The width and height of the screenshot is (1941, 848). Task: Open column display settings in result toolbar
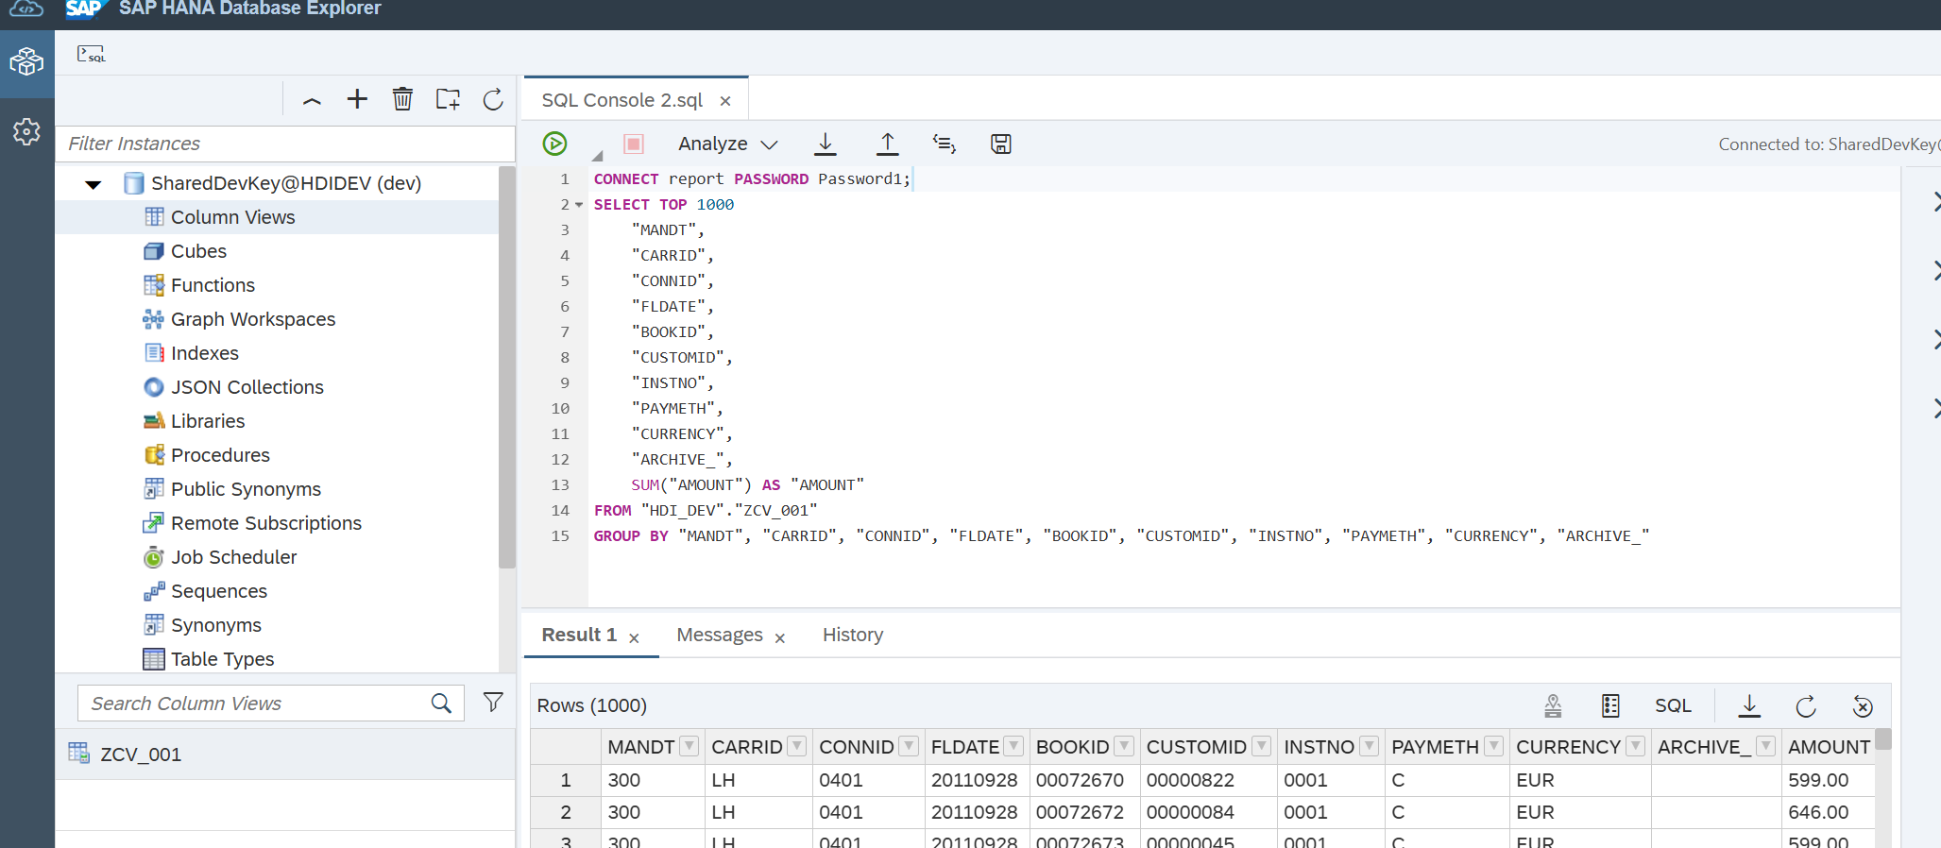point(1610,705)
